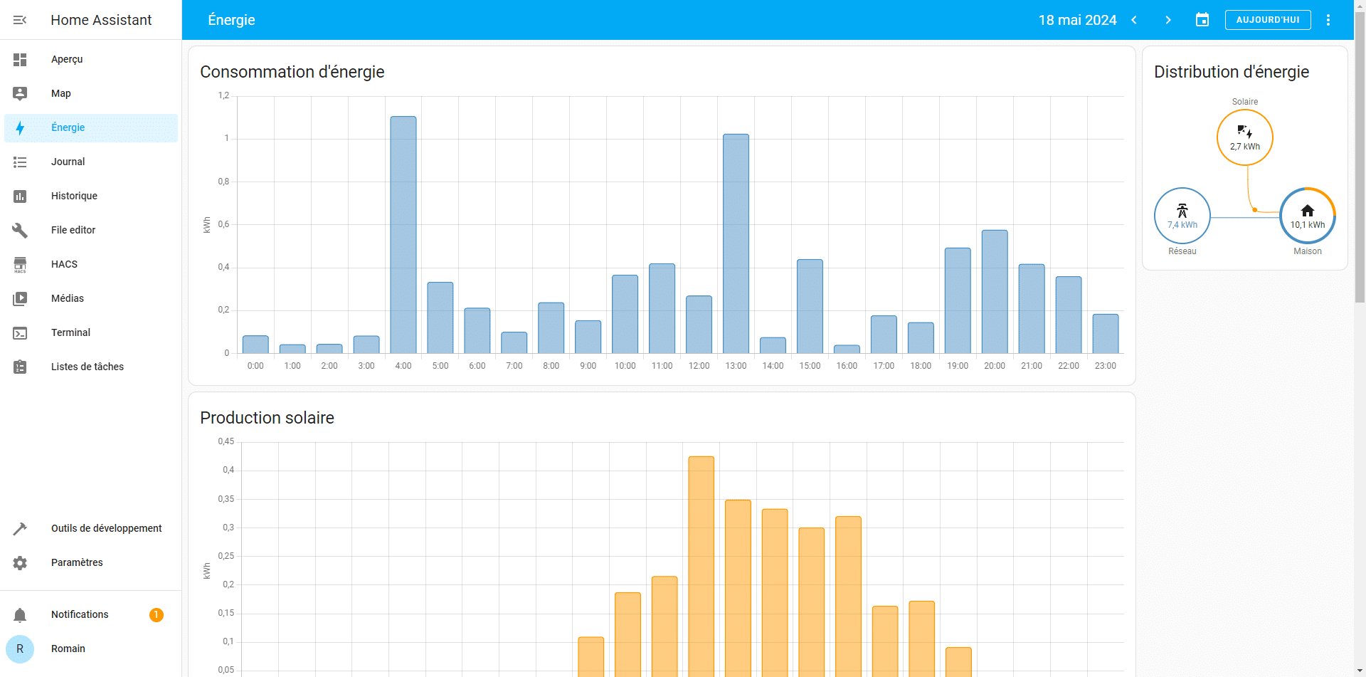This screenshot has height=677, width=1366.
Task: Open the File editor wrench icon
Action: 20,231
